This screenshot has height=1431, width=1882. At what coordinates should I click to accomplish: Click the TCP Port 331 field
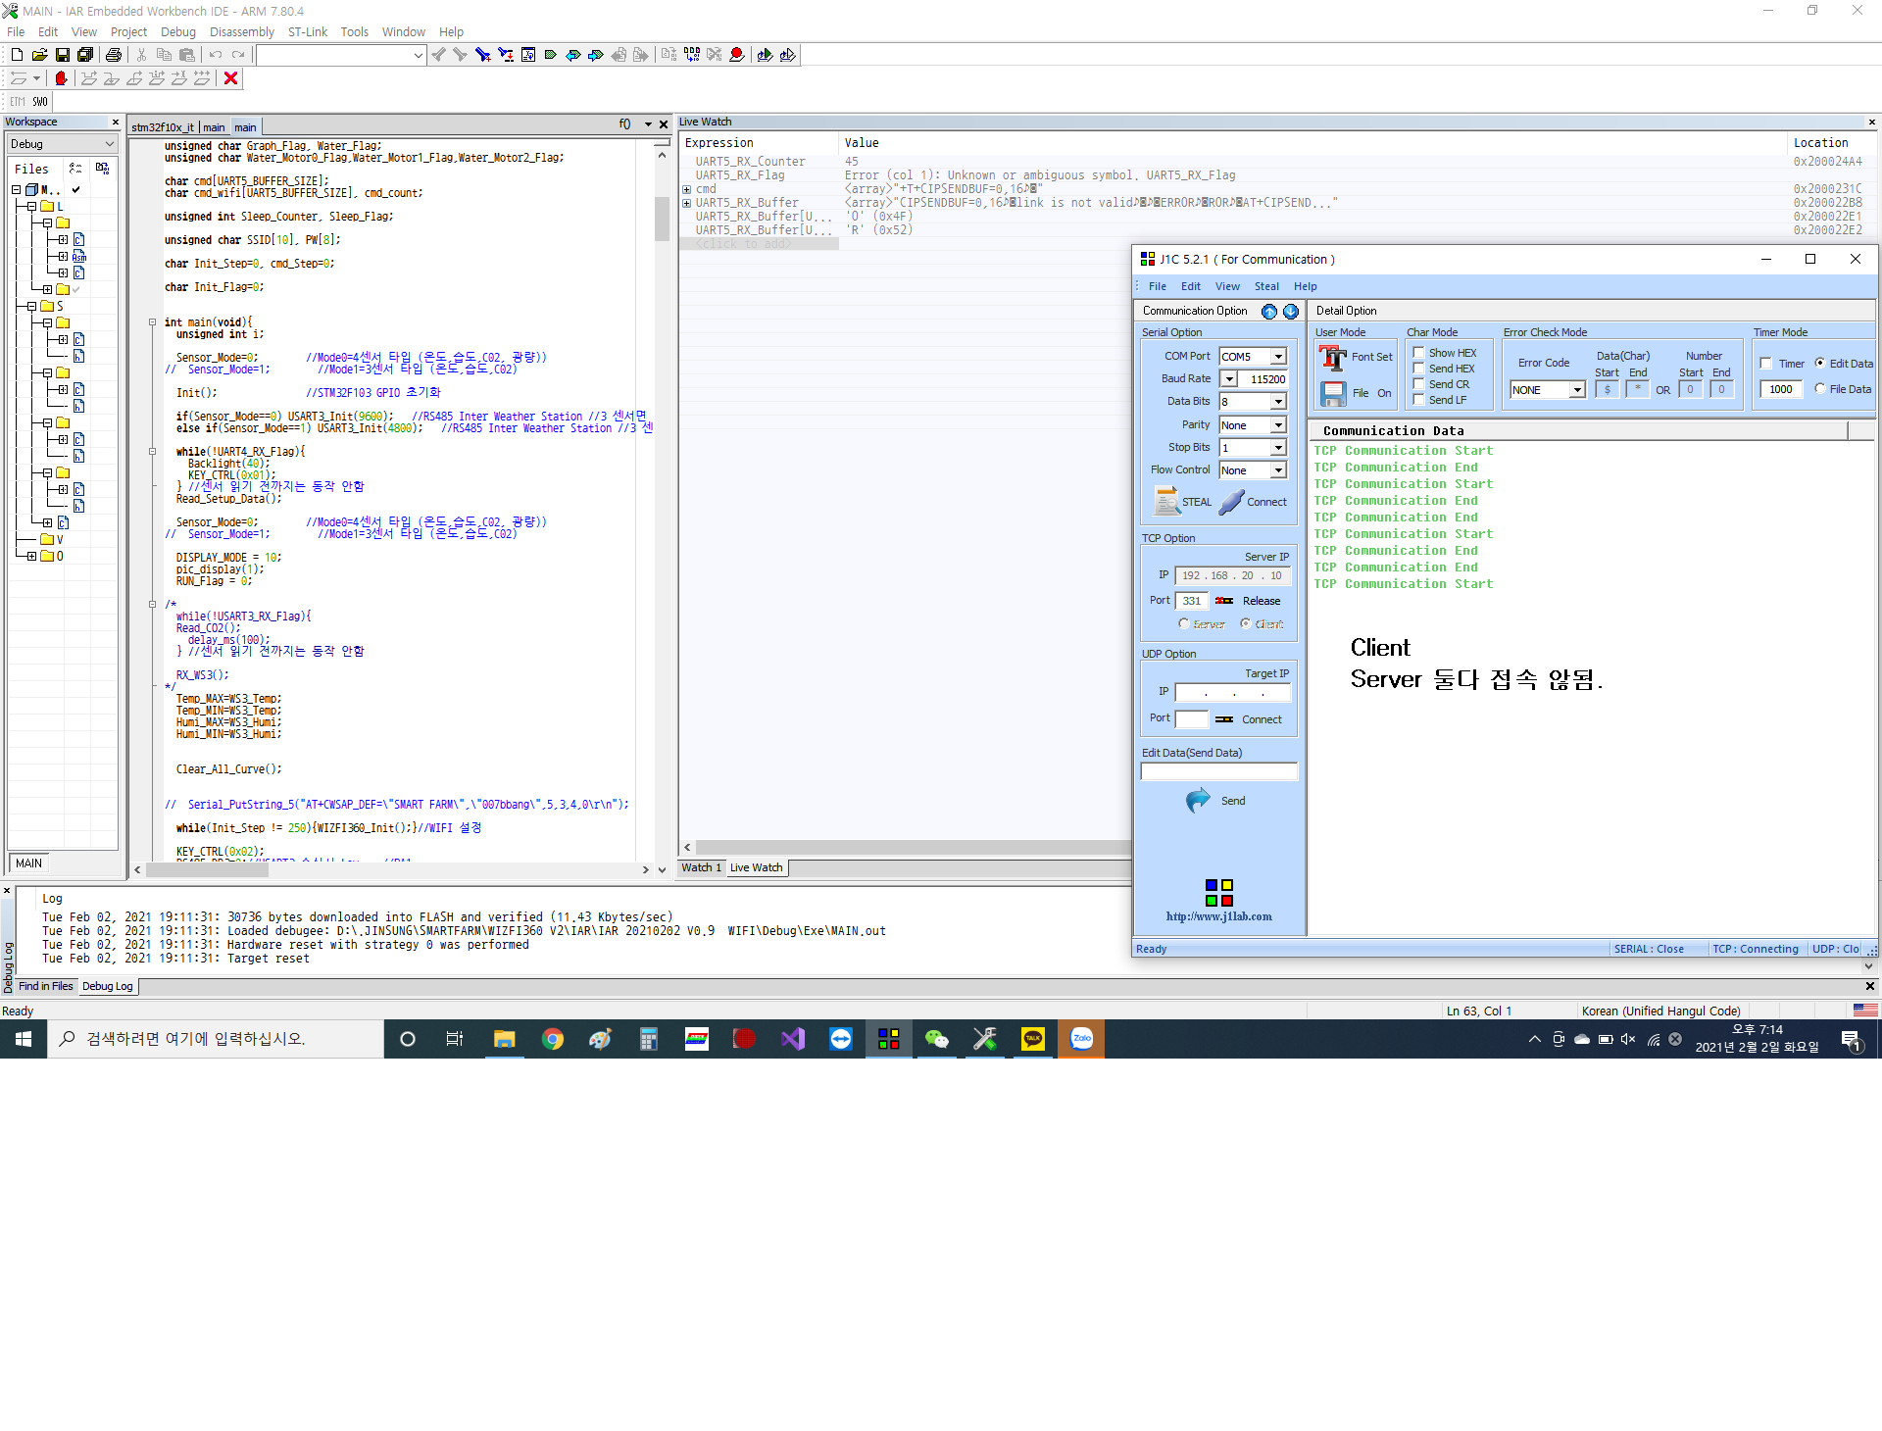[1192, 601]
